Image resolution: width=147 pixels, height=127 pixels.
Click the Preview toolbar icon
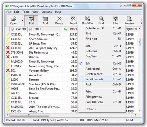129,20
